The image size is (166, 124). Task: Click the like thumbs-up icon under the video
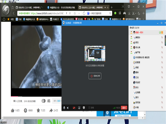(x=12, y=111)
